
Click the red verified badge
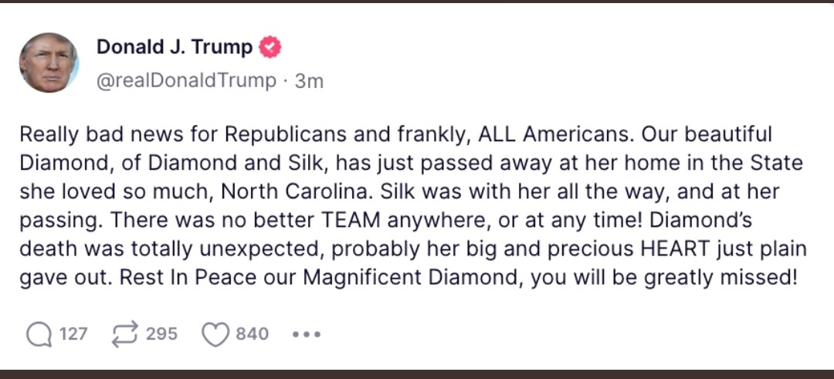click(270, 47)
